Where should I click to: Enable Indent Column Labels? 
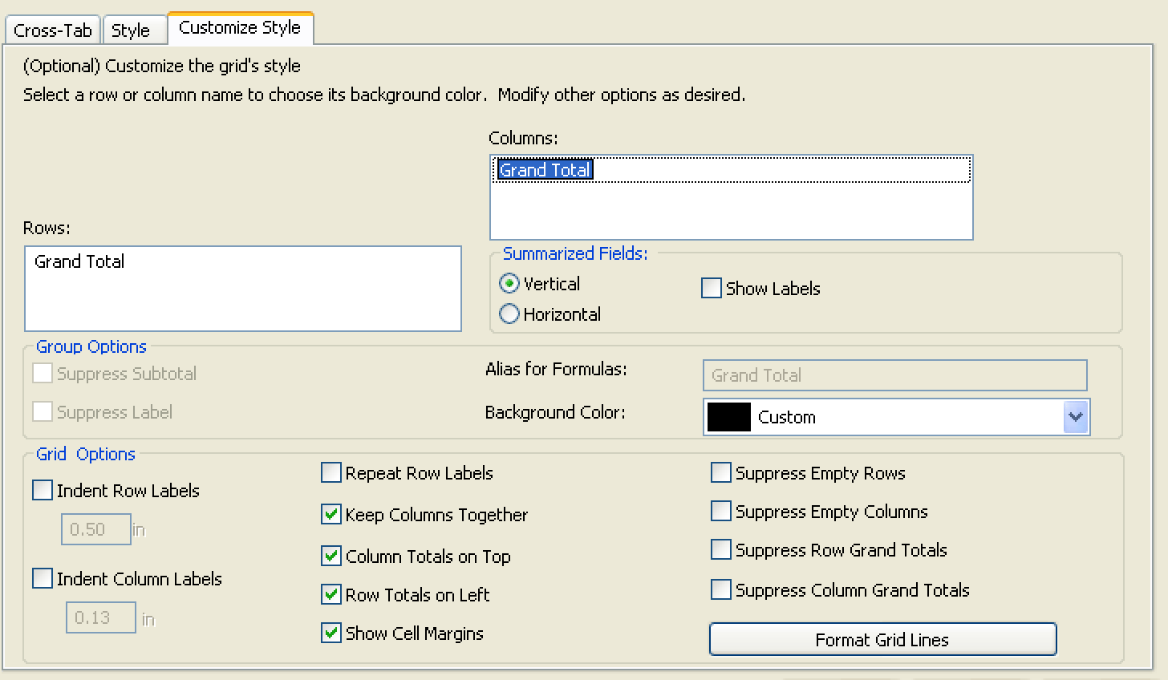43,579
